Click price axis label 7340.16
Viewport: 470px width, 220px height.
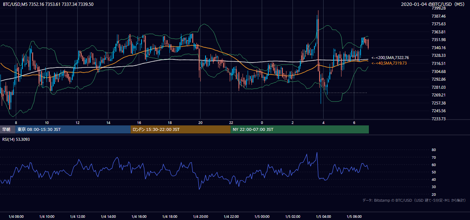[439, 48]
